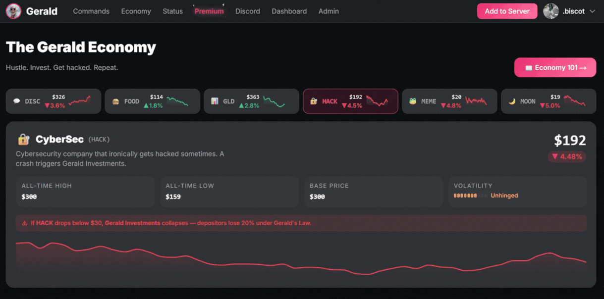Switch to the MEME stock tab
Viewport: 604px width, 299px height.
(449, 101)
